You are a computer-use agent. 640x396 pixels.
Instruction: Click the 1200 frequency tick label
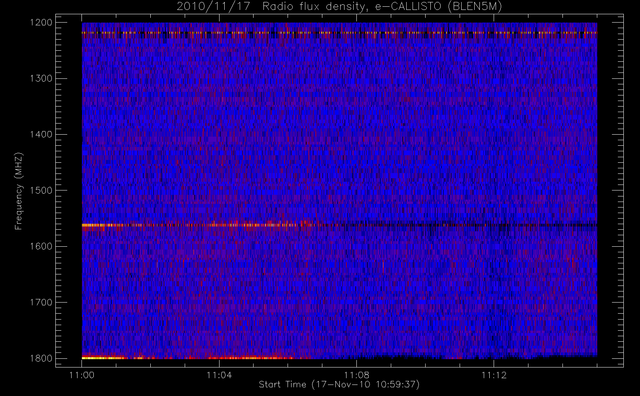click(x=41, y=23)
